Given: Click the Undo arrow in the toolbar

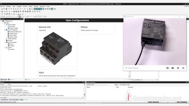Looking at the screenshot, I should click(x=9, y=9).
